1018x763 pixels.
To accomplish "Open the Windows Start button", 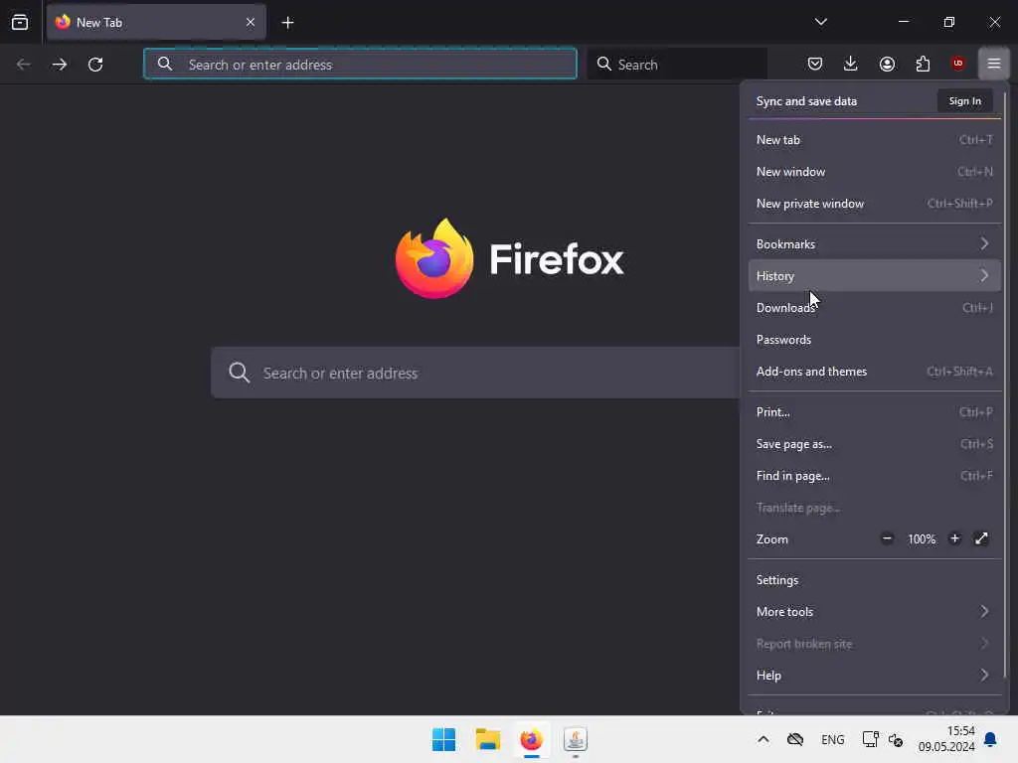I will tap(444, 739).
